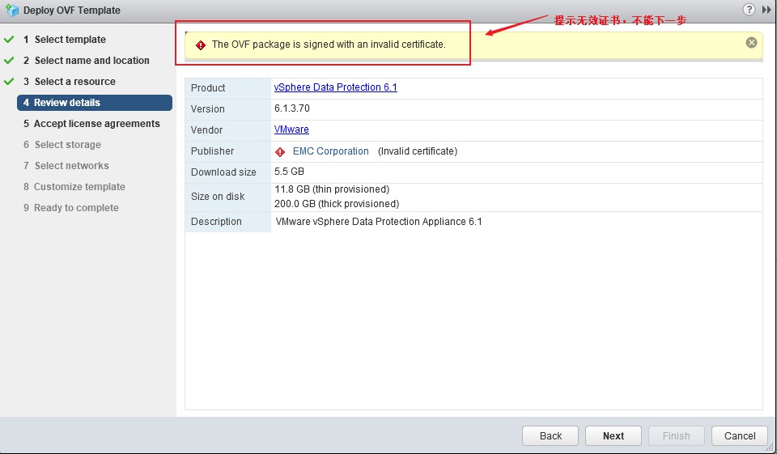Select step 7 Select networks
The width and height of the screenshot is (777, 454).
pos(66,166)
